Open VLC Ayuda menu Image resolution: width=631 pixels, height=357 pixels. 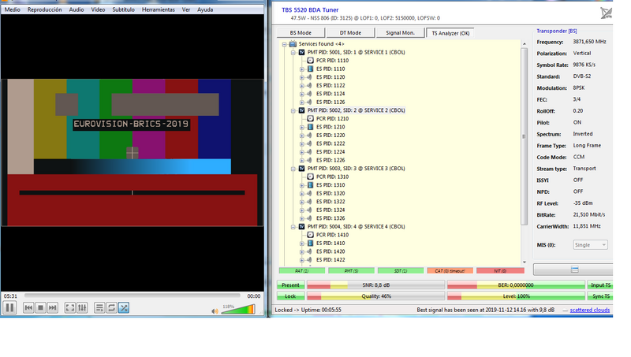[205, 9]
